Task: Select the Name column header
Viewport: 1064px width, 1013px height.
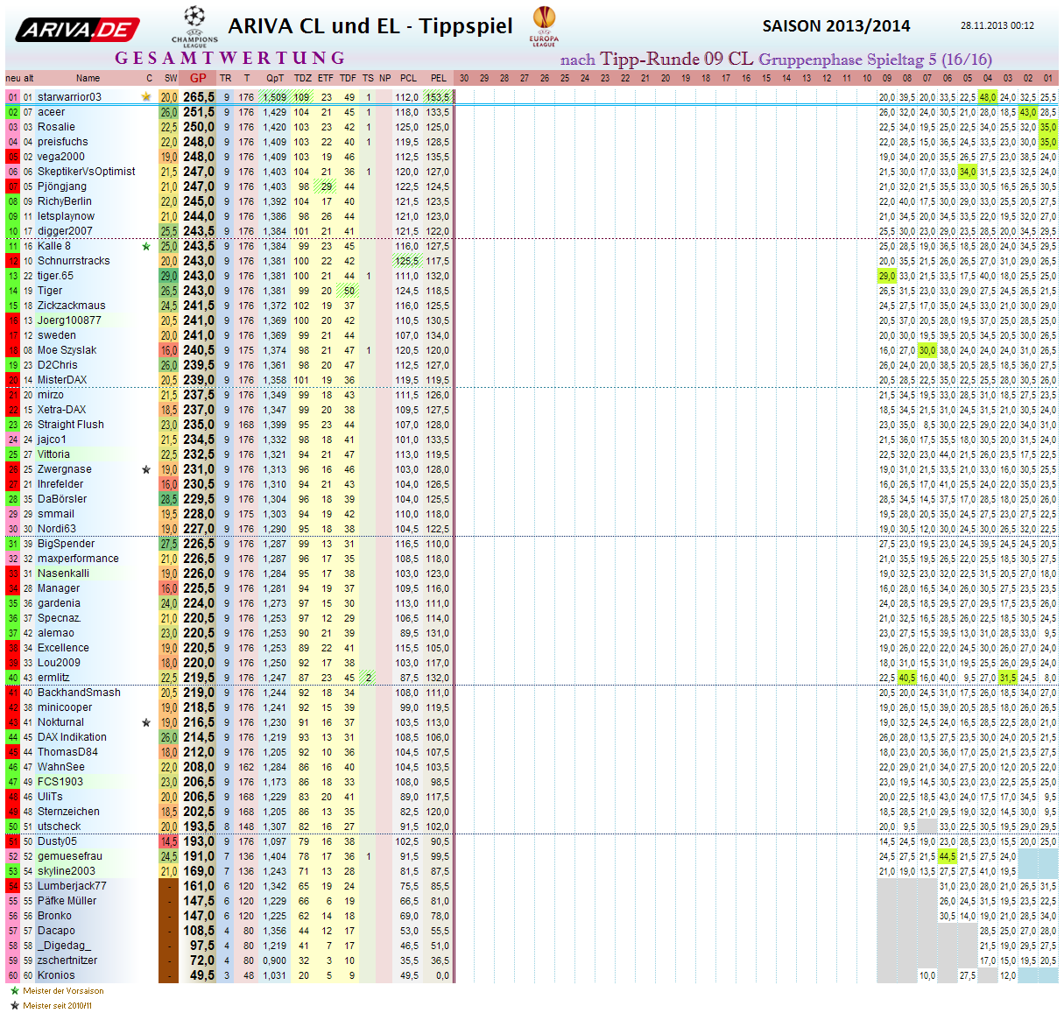Action: click(x=88, y=78)
